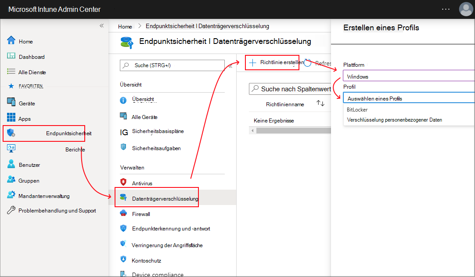
Task: Click the Microsoft Intune Admin Center title
Action: click(x=54, y=9)
